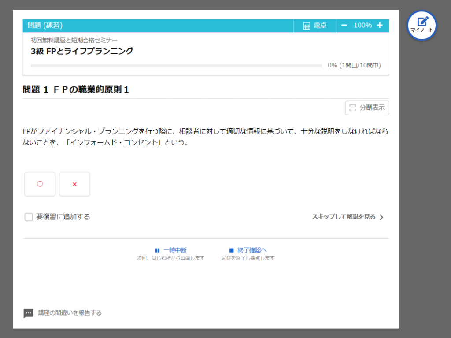Zoom in with the plus button
Screen dimensions: 451x338
380,25
